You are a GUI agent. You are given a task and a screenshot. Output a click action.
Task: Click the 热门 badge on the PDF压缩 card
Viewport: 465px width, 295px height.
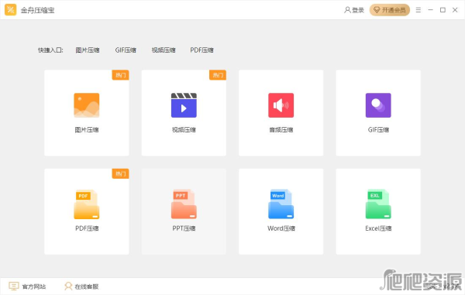pyautogui.click(x=120, y=173)
